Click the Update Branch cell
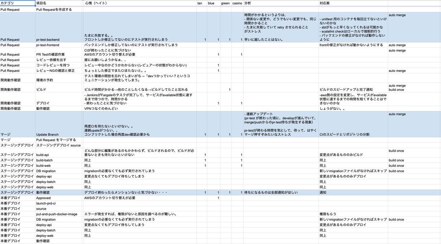The height and width of the screenshot is (244, 441). [x=59, y=124]
